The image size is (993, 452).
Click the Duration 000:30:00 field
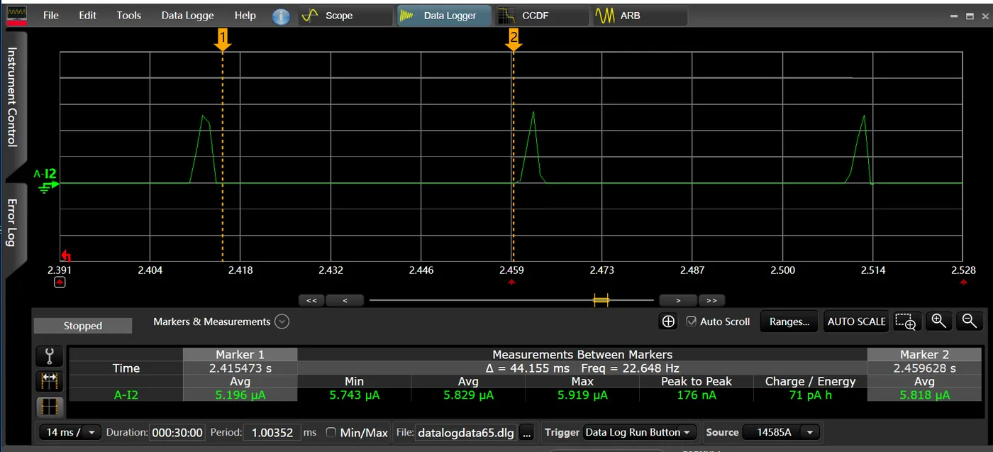click(x=177, y=432)
